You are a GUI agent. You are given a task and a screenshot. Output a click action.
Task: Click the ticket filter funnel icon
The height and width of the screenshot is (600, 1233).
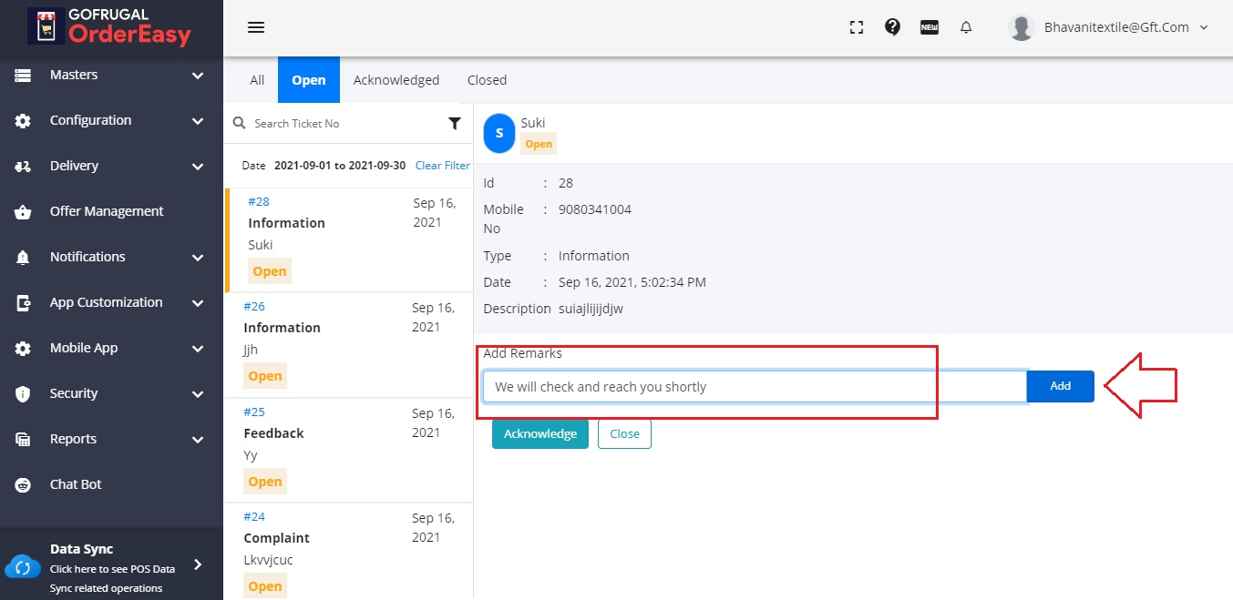[455, 124]
